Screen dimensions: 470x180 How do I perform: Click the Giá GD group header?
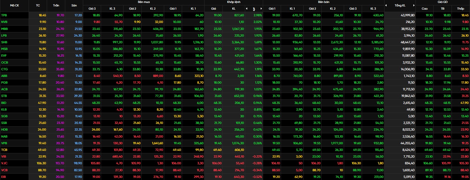coord(442,2)
